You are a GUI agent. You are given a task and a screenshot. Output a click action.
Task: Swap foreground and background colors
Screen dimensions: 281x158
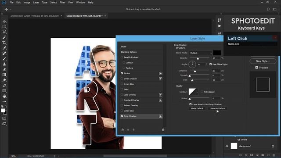tap(6, 106)
